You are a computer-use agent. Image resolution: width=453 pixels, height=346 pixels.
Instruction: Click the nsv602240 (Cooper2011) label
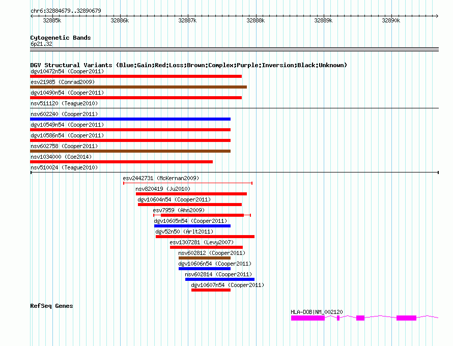click(64, 114)
